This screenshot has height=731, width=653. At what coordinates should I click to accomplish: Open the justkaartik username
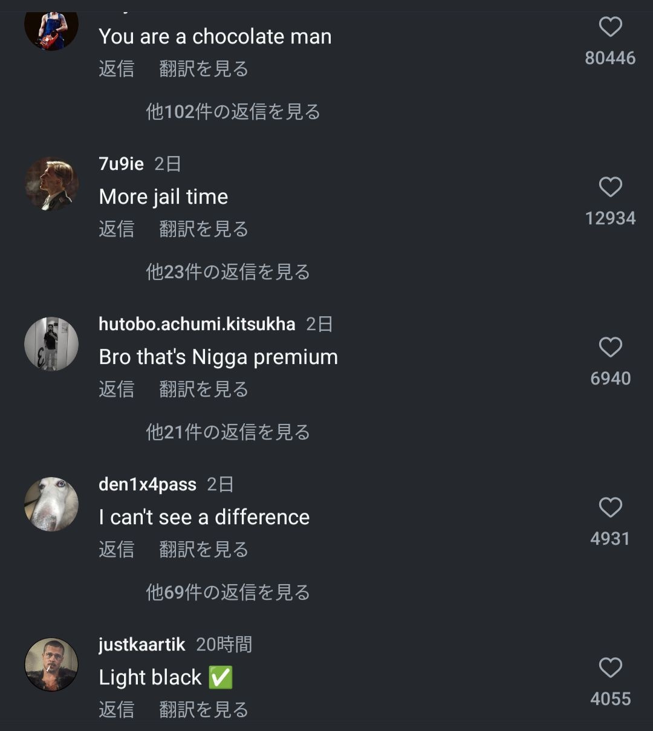pyautogui.click(x=142, y=645)
